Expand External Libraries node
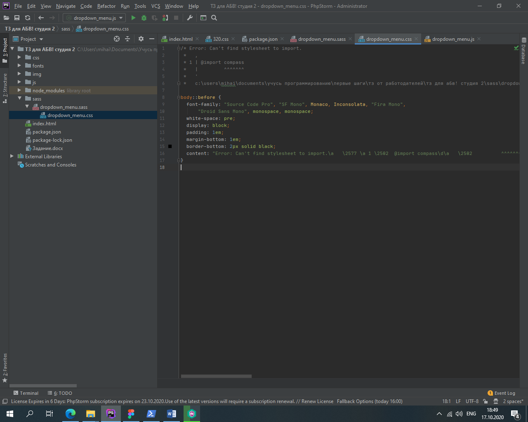528x422 pixels. pyautogui.click(x=12, y=156)
